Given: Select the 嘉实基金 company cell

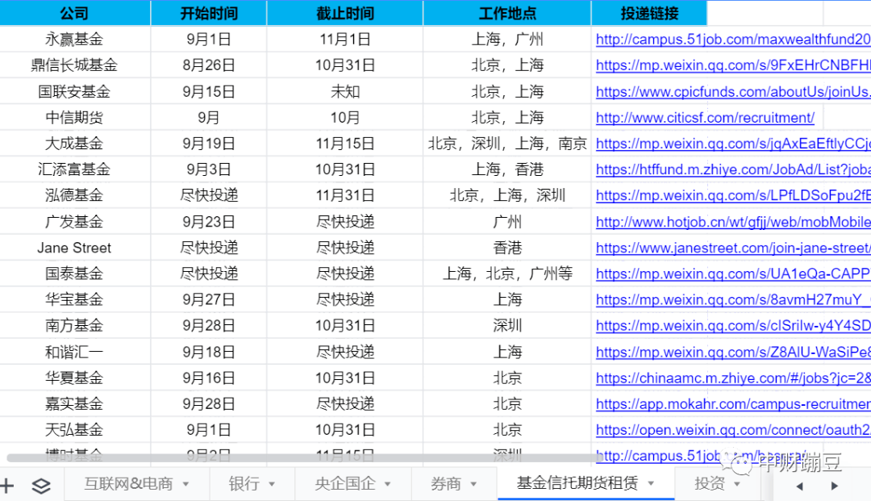Looking at the screenshot, I should coord(75,404).
